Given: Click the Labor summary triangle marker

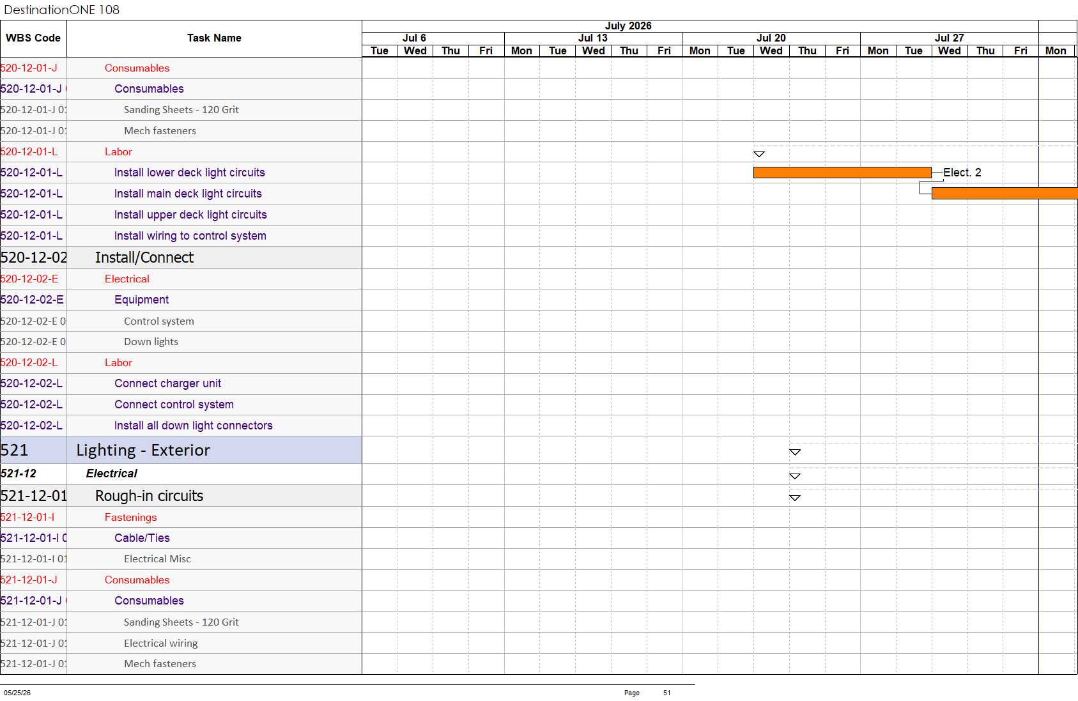Looking at the screenshot, I should [x=759, y=154].
